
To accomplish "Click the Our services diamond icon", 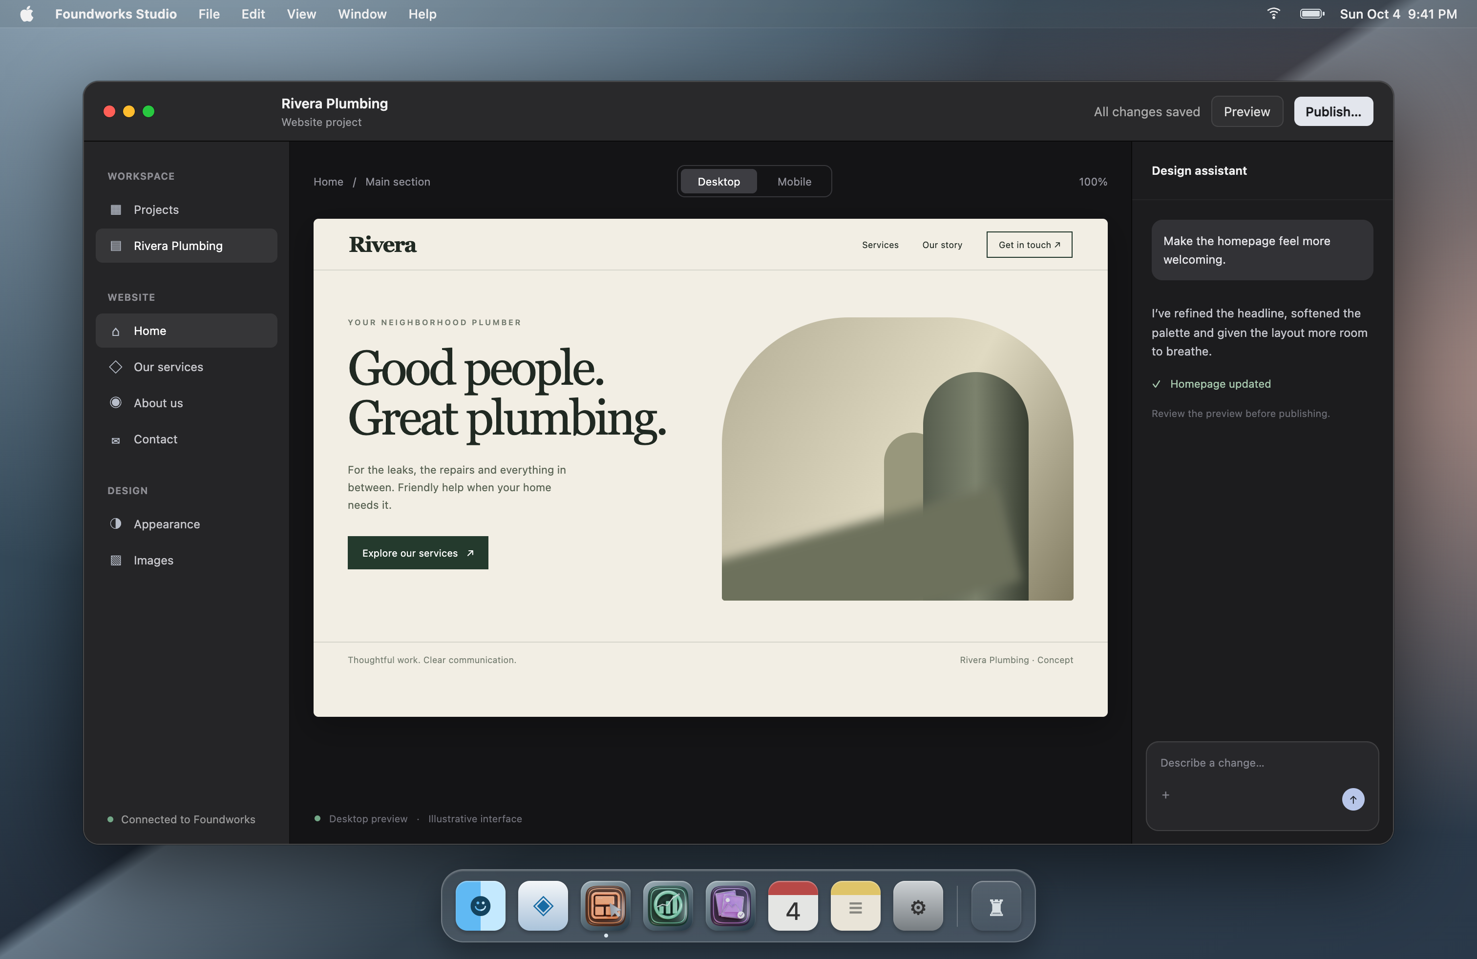I will point(115,367).
